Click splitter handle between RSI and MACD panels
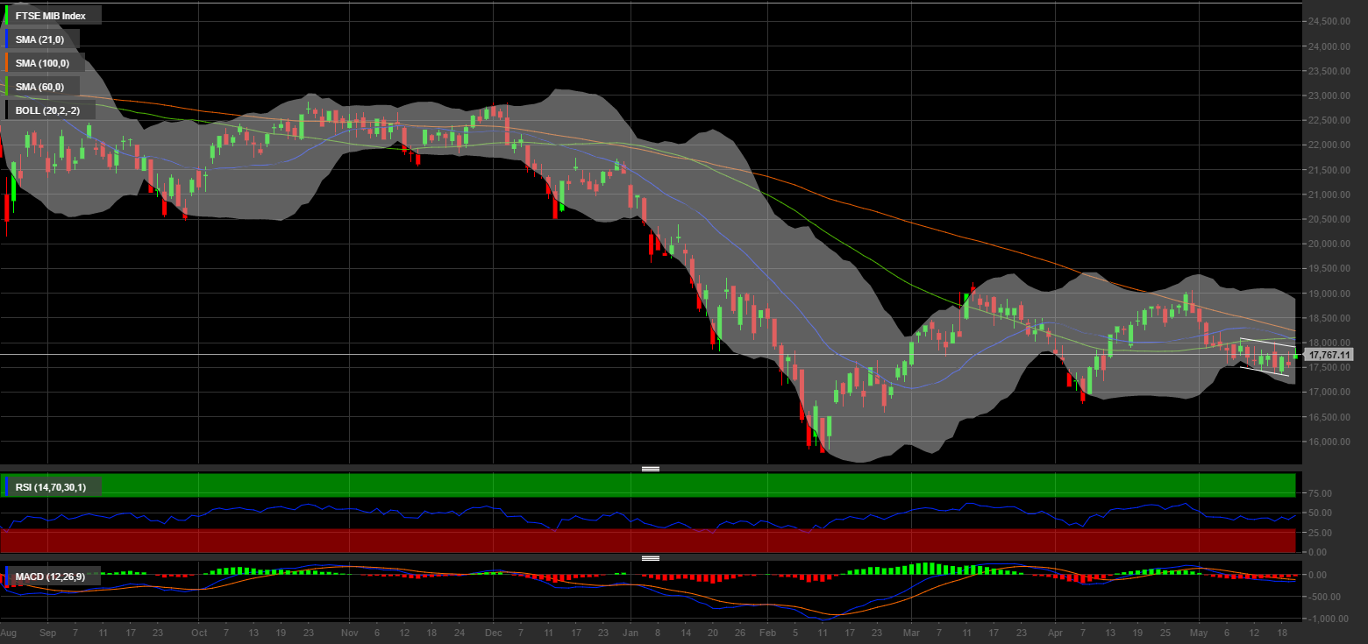The image size is (1368, 644). [x=650, y=557]
